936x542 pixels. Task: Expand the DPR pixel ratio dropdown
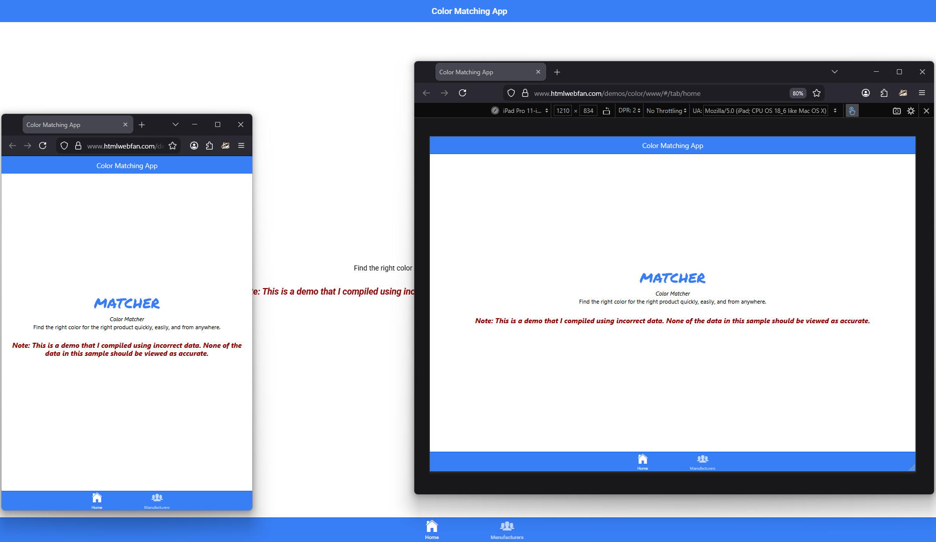click(629, 111)
